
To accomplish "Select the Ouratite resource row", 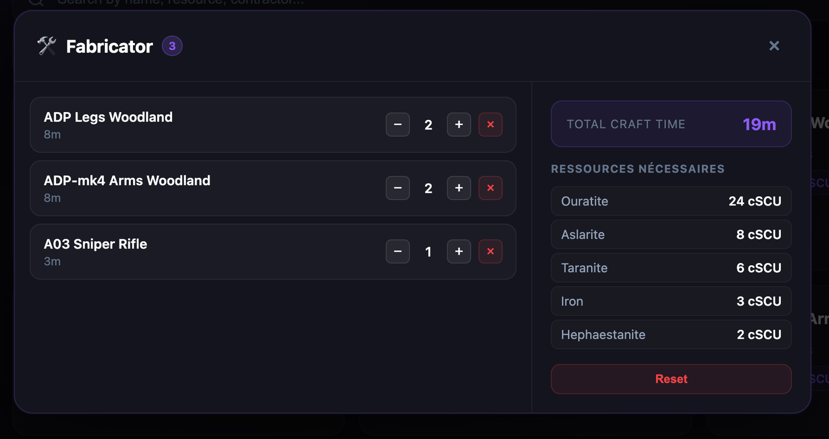I will click(671, 201).
